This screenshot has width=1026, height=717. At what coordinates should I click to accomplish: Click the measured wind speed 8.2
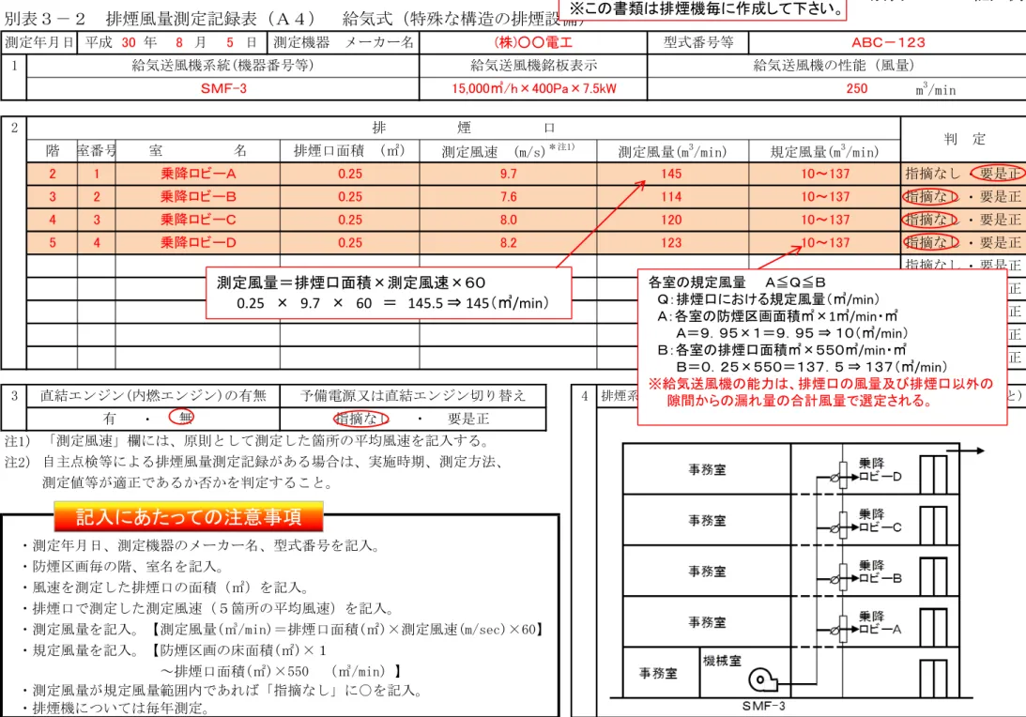click(x=509, y=243)
